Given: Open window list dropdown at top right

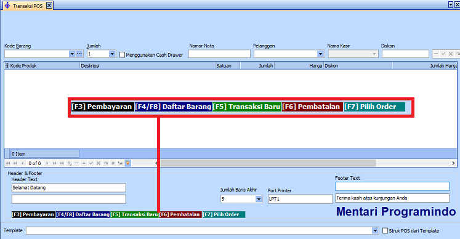Looking at the screenshot, I should [x=451, y=5].
